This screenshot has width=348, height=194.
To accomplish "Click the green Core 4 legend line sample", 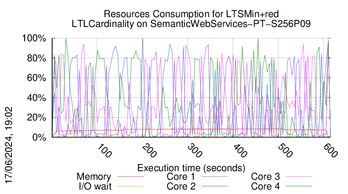I will click(299, 186).
